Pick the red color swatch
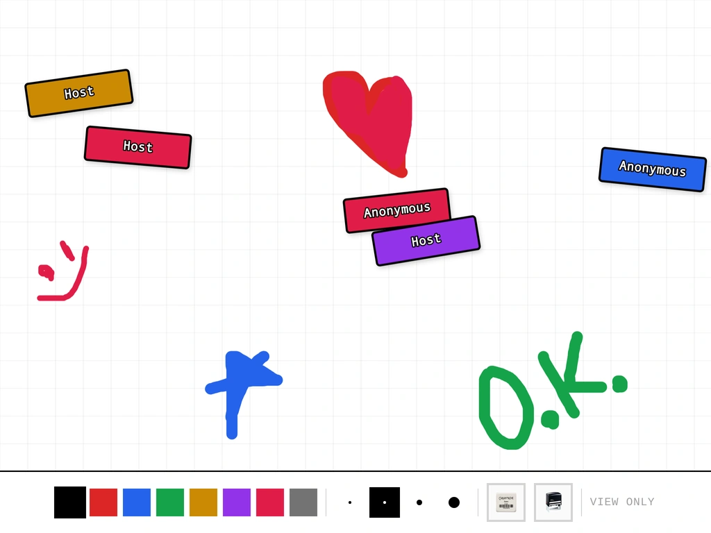The width and height of the screenshot is (711, 533). (103, 502)
